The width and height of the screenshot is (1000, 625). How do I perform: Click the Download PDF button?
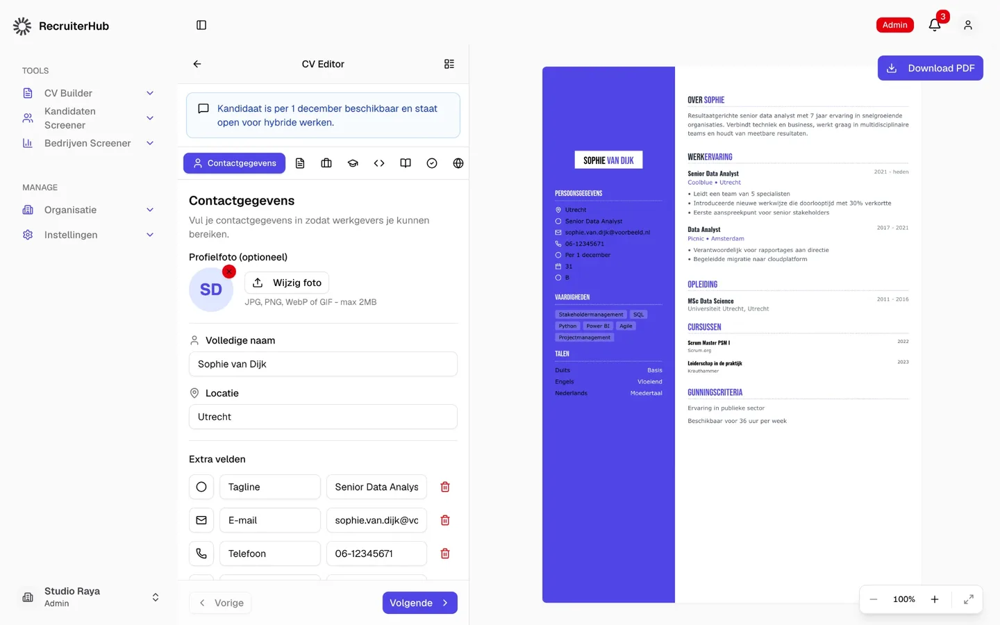931,68
